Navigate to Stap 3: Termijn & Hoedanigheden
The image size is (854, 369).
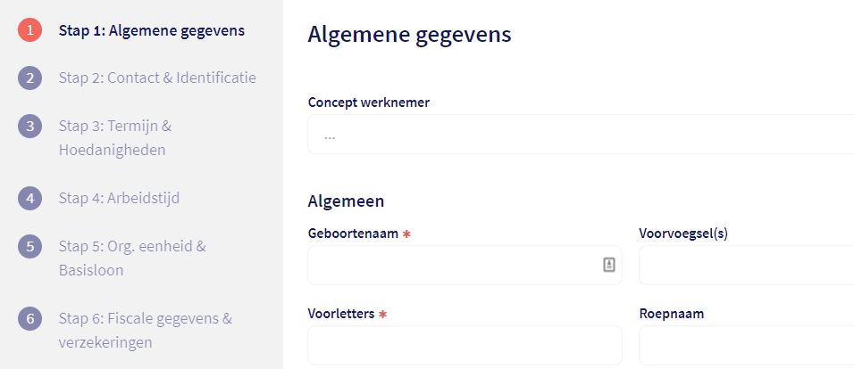pyautogui.click(x=115, y=138)
